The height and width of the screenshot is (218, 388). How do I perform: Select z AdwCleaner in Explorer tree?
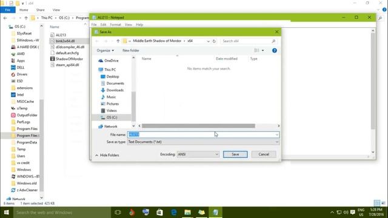coord(27,190)
